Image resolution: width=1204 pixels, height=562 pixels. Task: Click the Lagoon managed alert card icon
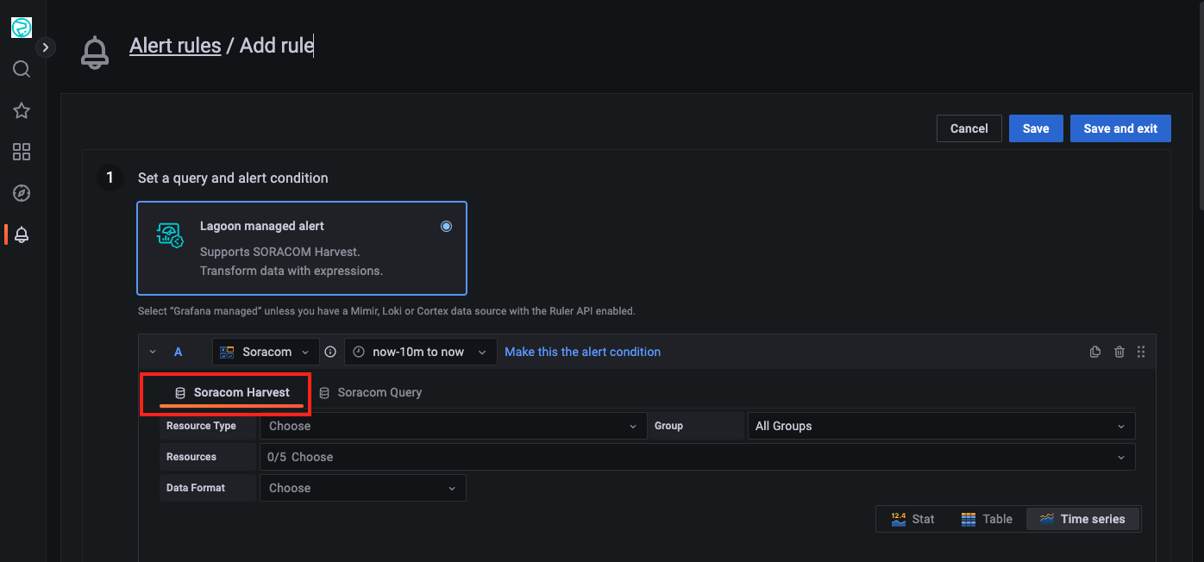pos(169,235)
